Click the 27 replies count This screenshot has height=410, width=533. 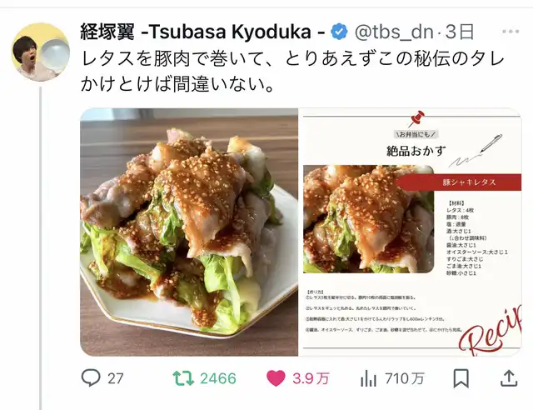point(116,378)
